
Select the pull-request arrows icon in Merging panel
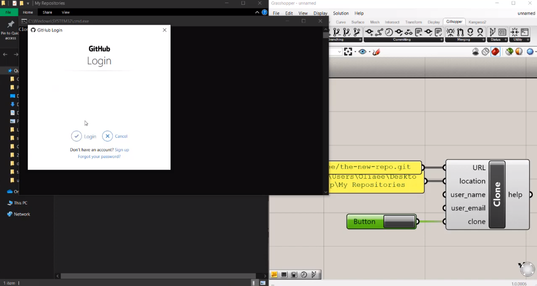460,32
